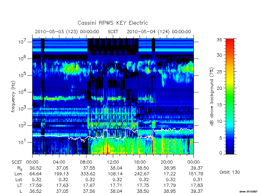258x193 pixels.
Task: Click the 'dB above background (7%)' label
Action: [x=212, y=96]
